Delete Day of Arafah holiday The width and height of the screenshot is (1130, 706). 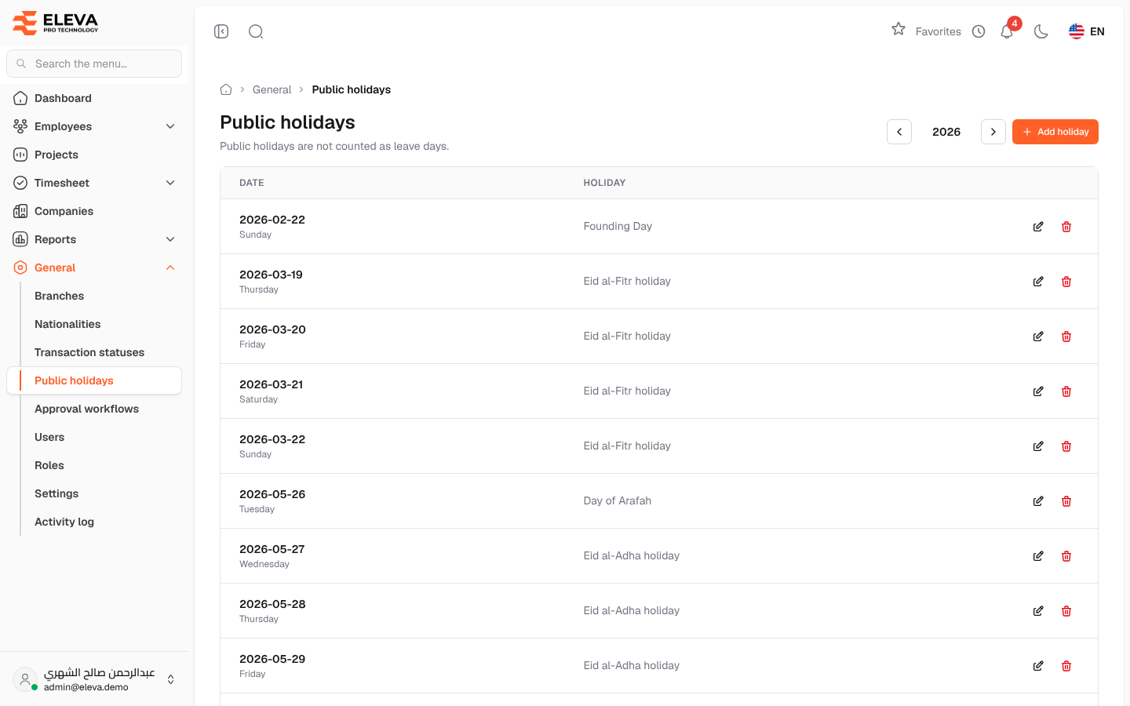point(1066,501)
